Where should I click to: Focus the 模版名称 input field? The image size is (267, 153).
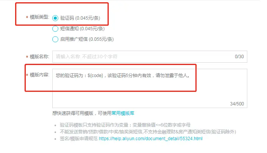[150, 57]
